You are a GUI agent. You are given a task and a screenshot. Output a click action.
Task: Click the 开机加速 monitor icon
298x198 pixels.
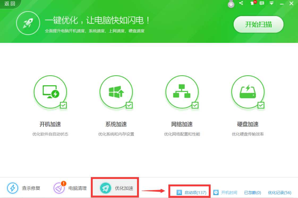(x=50, y=92)
